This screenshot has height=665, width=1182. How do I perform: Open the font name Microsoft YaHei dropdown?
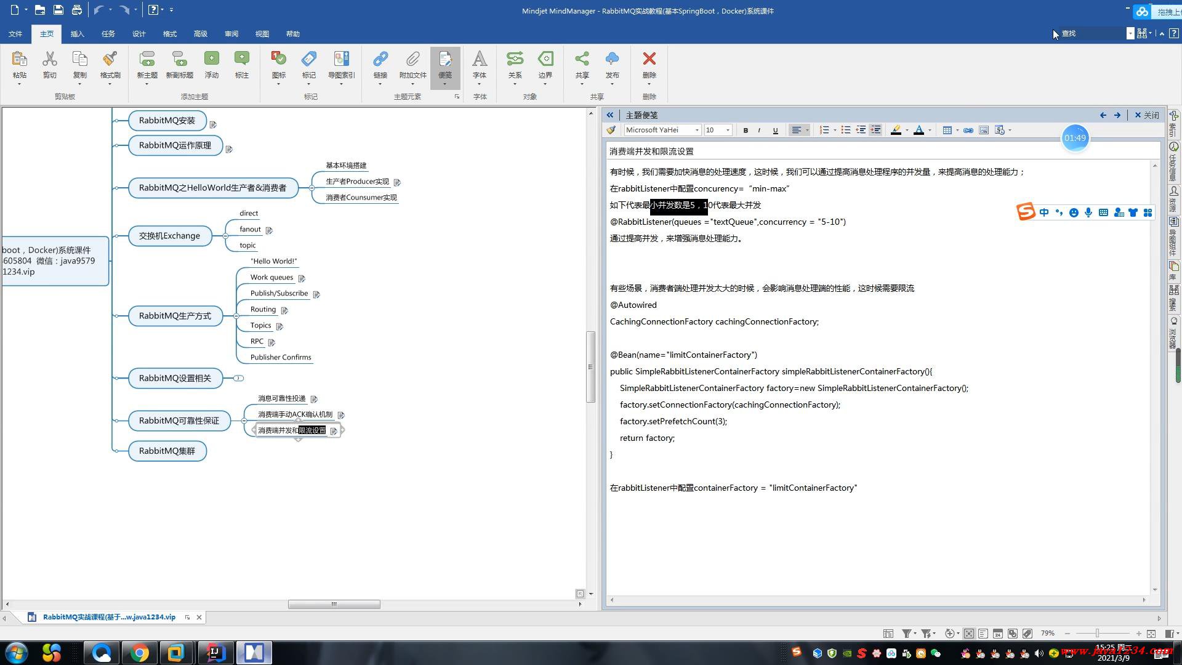coord(697,130)
